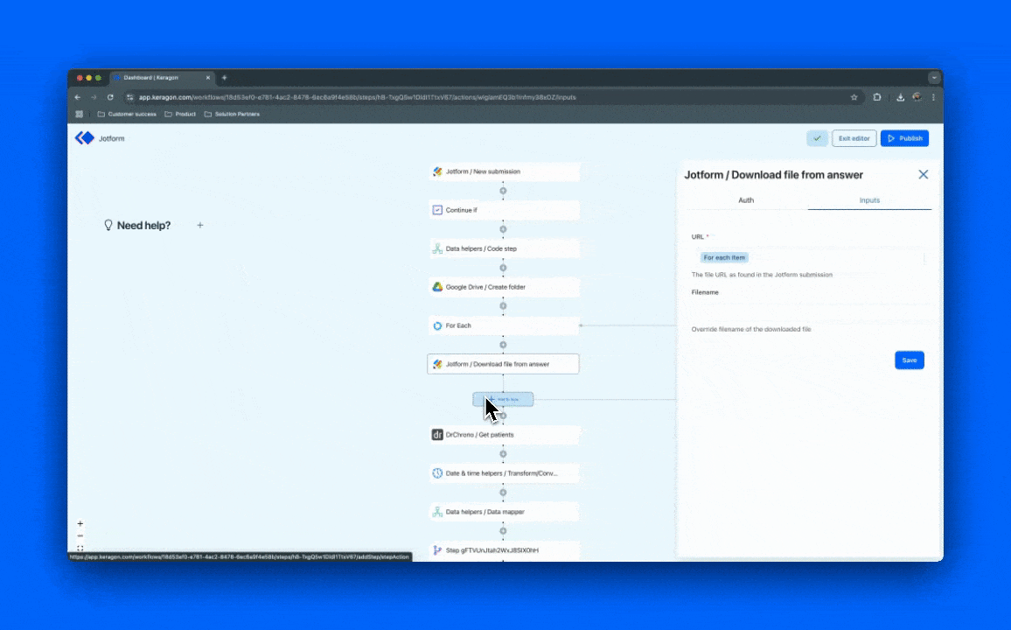Add step below Jotform / New submission
The image size is (1011, 630).
coord(503,191)
